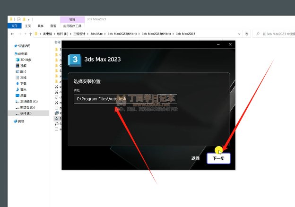Screen dimensions: 295x207
Task: Open the address bar history dropdown
Action: tap(239, 34)
